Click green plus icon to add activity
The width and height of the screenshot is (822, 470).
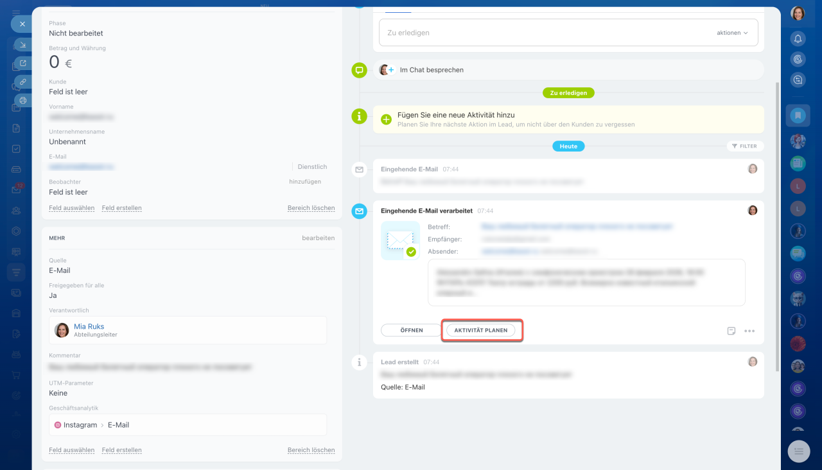click(386, 119)
